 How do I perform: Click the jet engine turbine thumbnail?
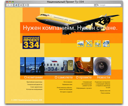tap(102, 66)
